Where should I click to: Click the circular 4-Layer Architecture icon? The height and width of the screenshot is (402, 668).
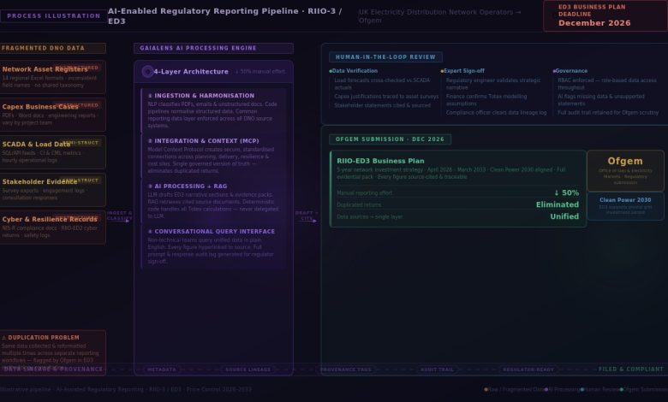[147, 72]
